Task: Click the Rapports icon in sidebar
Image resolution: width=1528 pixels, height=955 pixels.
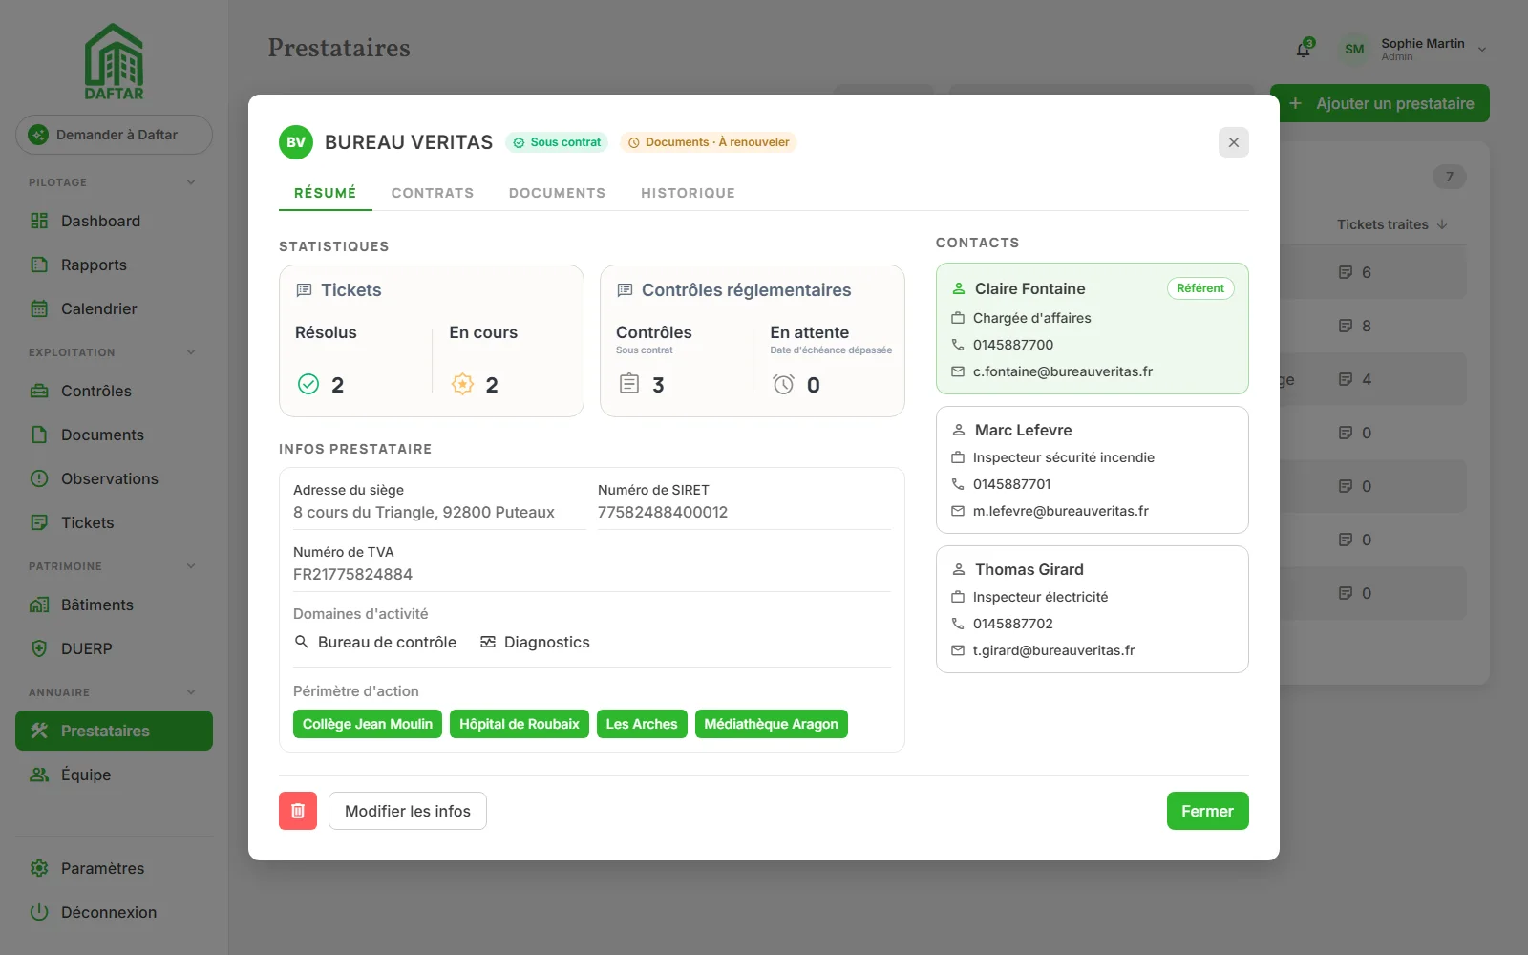Action: [x=39, y=265]
